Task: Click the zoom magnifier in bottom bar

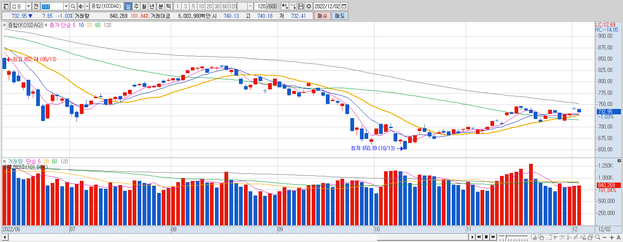Action: (x=598, y=237)
